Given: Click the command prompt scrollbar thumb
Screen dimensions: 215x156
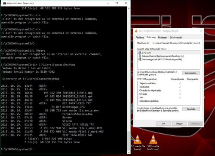Looking at the screenshot, I should [x=129, y=140].
